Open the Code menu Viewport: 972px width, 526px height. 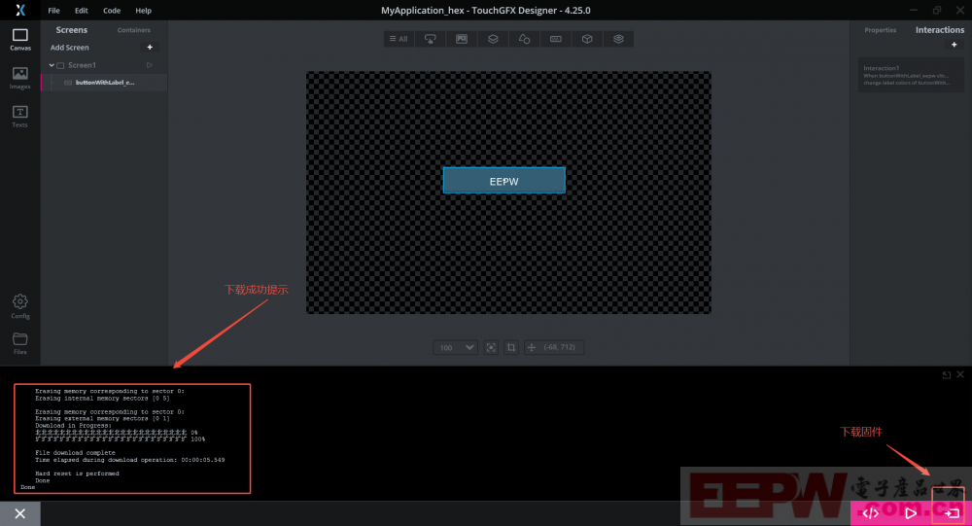pos(112,11)
